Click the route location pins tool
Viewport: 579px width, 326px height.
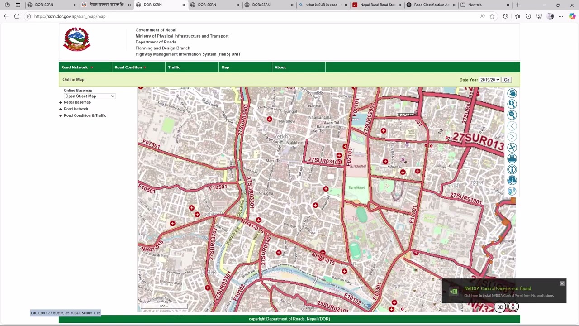tap(512, 191)
